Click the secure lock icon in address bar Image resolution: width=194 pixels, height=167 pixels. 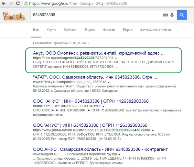pyautogui.click(x=25, y=3)
